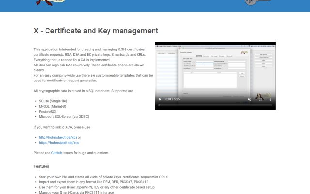Enter fullscreen mode for the video
Image resolution: width=310 pixels, height=194 pixels.
[x=260, y=99]
